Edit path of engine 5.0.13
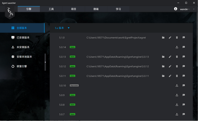 pos(170,57)
